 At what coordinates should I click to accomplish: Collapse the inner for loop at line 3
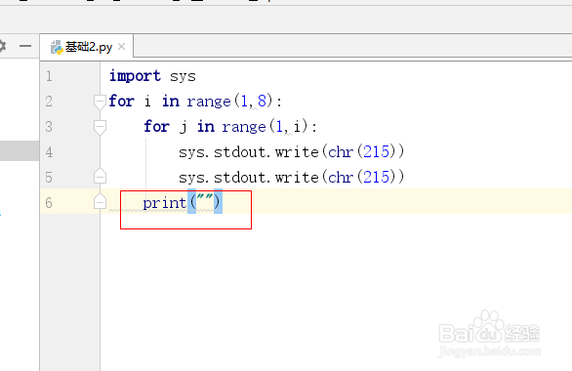coord(100,127)
